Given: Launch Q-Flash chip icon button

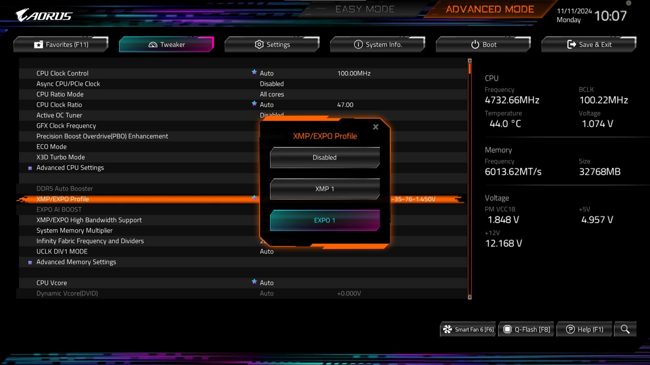Looking at the screenshot, I should tap(507, 329).
